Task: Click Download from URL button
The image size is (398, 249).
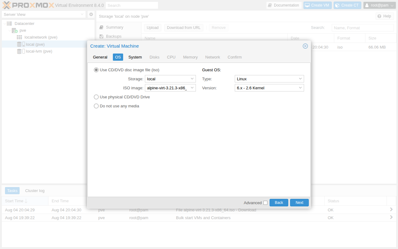Action: click(184, 28)
